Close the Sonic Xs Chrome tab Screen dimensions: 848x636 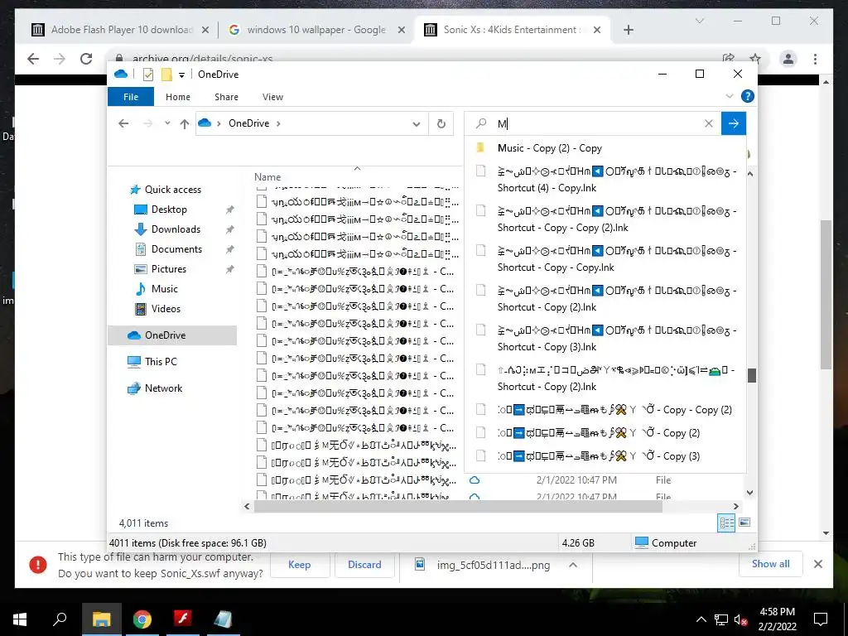tap(597, 31)
